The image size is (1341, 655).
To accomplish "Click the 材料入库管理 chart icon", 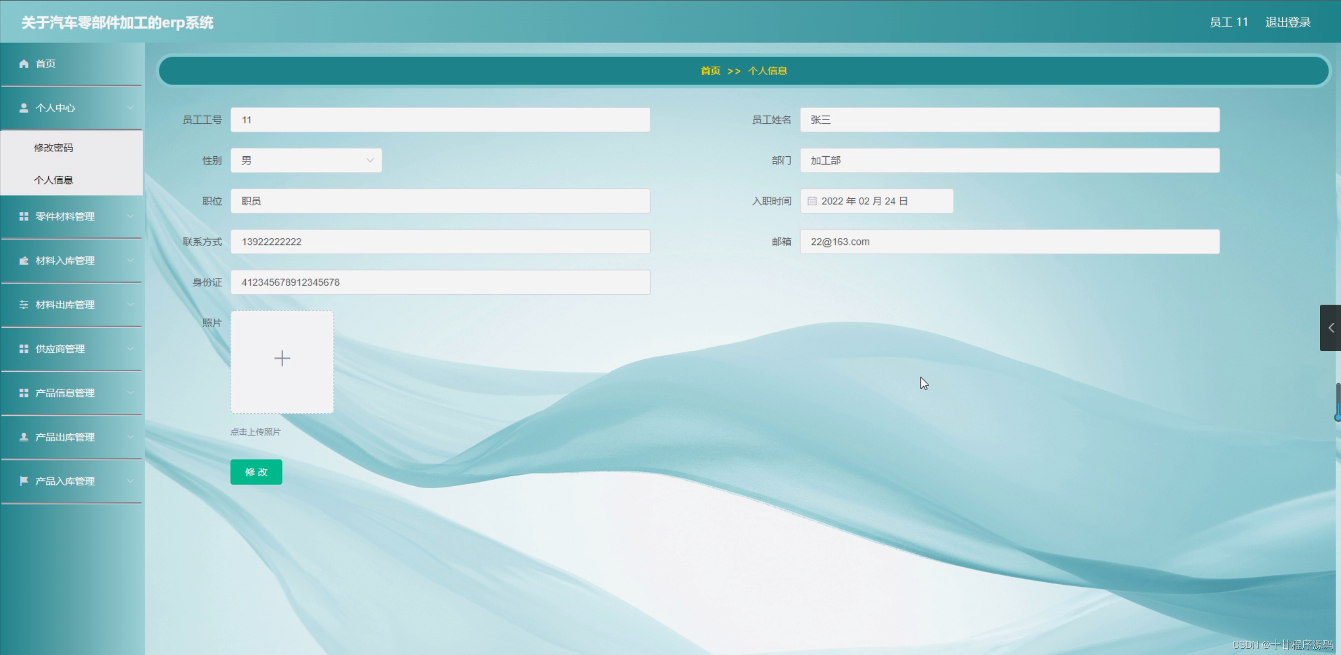I will point(23,260).
